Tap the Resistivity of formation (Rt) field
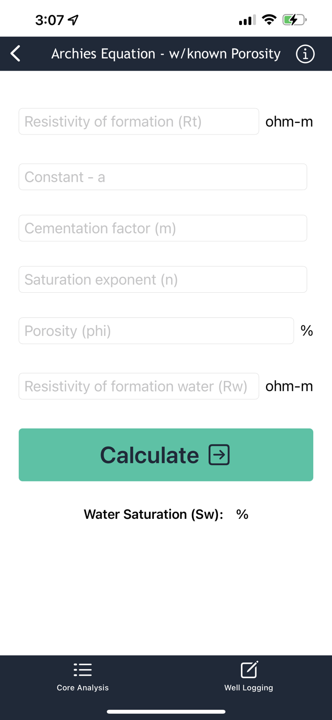The image size is (332, 720). [x=138, y=121]
